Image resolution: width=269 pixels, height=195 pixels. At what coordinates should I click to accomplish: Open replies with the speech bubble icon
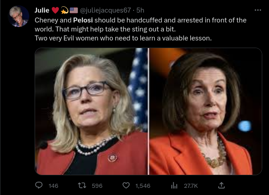click(39, 186)
